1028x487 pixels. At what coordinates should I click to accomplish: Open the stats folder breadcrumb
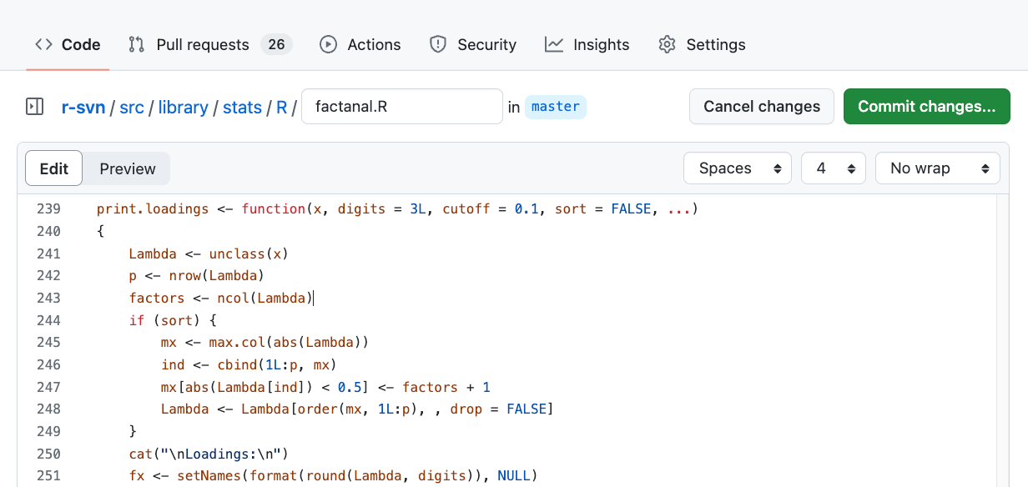[x=242, y=107]
